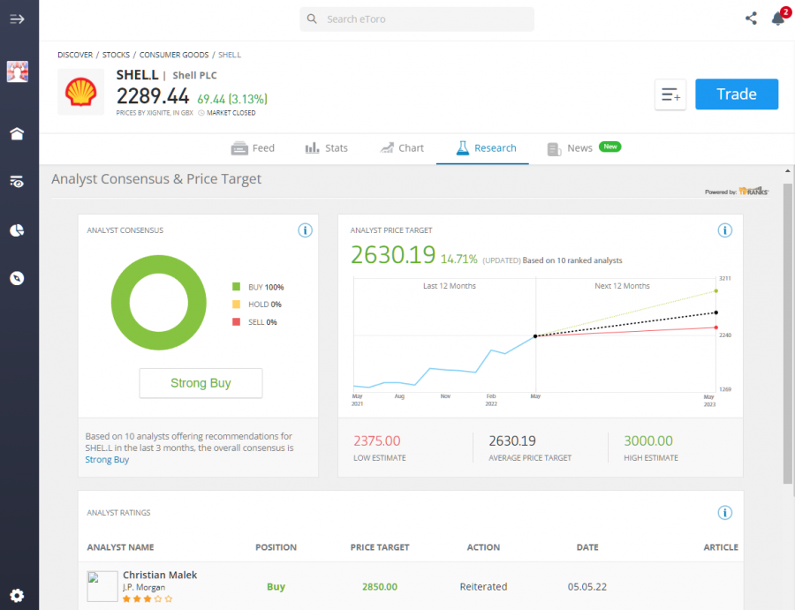Click the blue Trade button
This screenshot has height=610, width=795.
click(x=737, y=94)
